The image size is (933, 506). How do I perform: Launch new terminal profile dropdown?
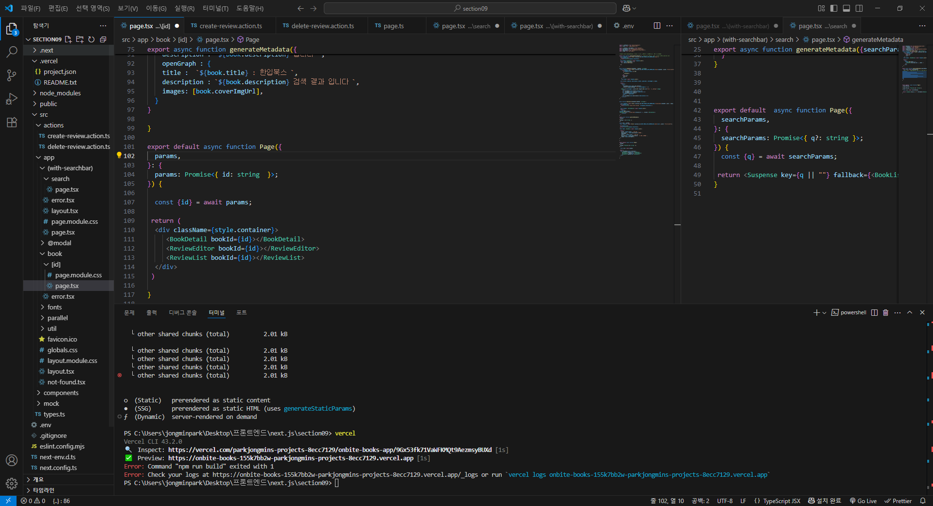click(x=824, y=313)
